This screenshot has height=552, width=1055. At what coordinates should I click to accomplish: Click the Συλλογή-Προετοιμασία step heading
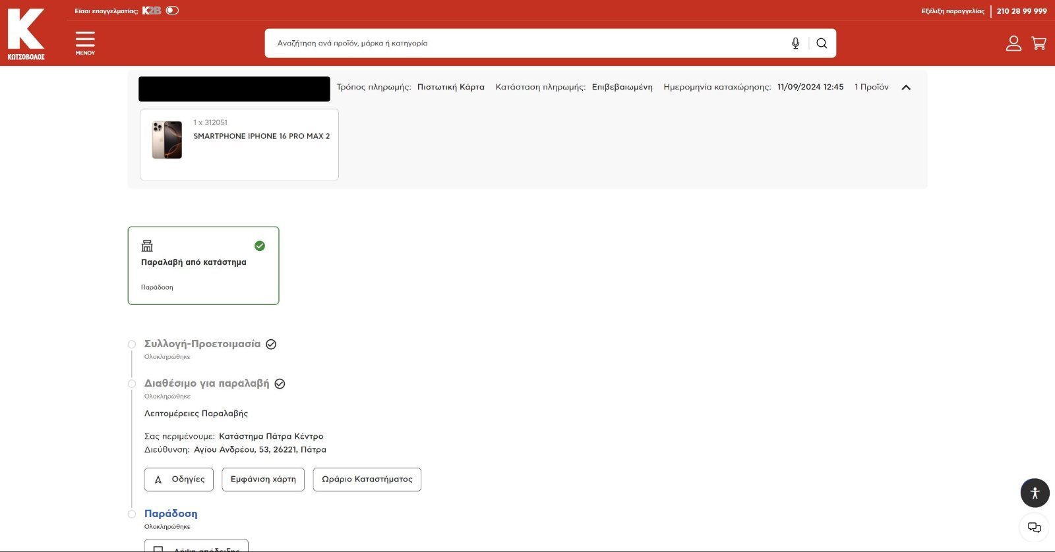click(202, 344)
